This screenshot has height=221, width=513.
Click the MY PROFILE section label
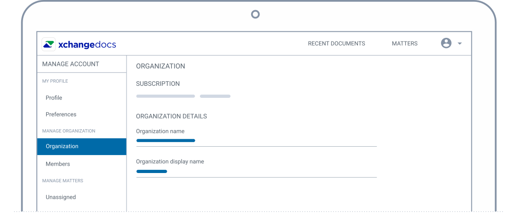click(x=55, y=81)
